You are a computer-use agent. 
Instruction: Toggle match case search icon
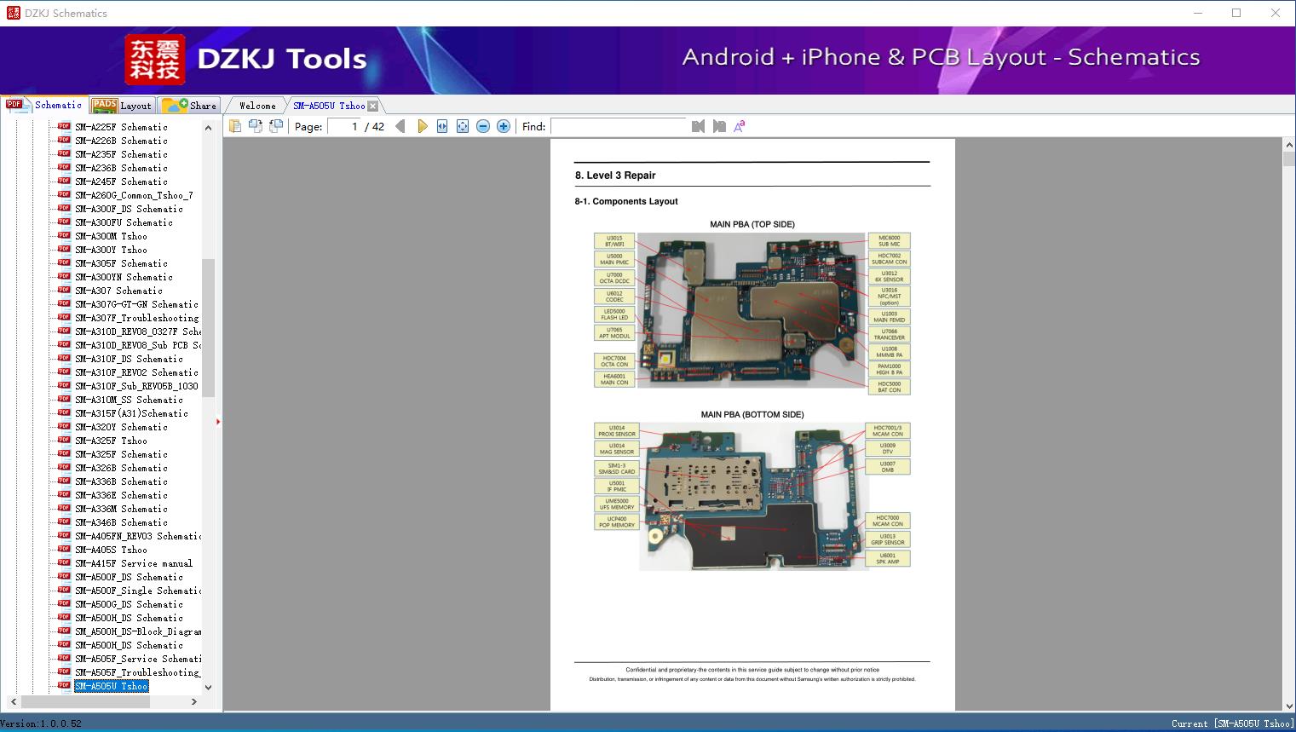click(740, 126)
